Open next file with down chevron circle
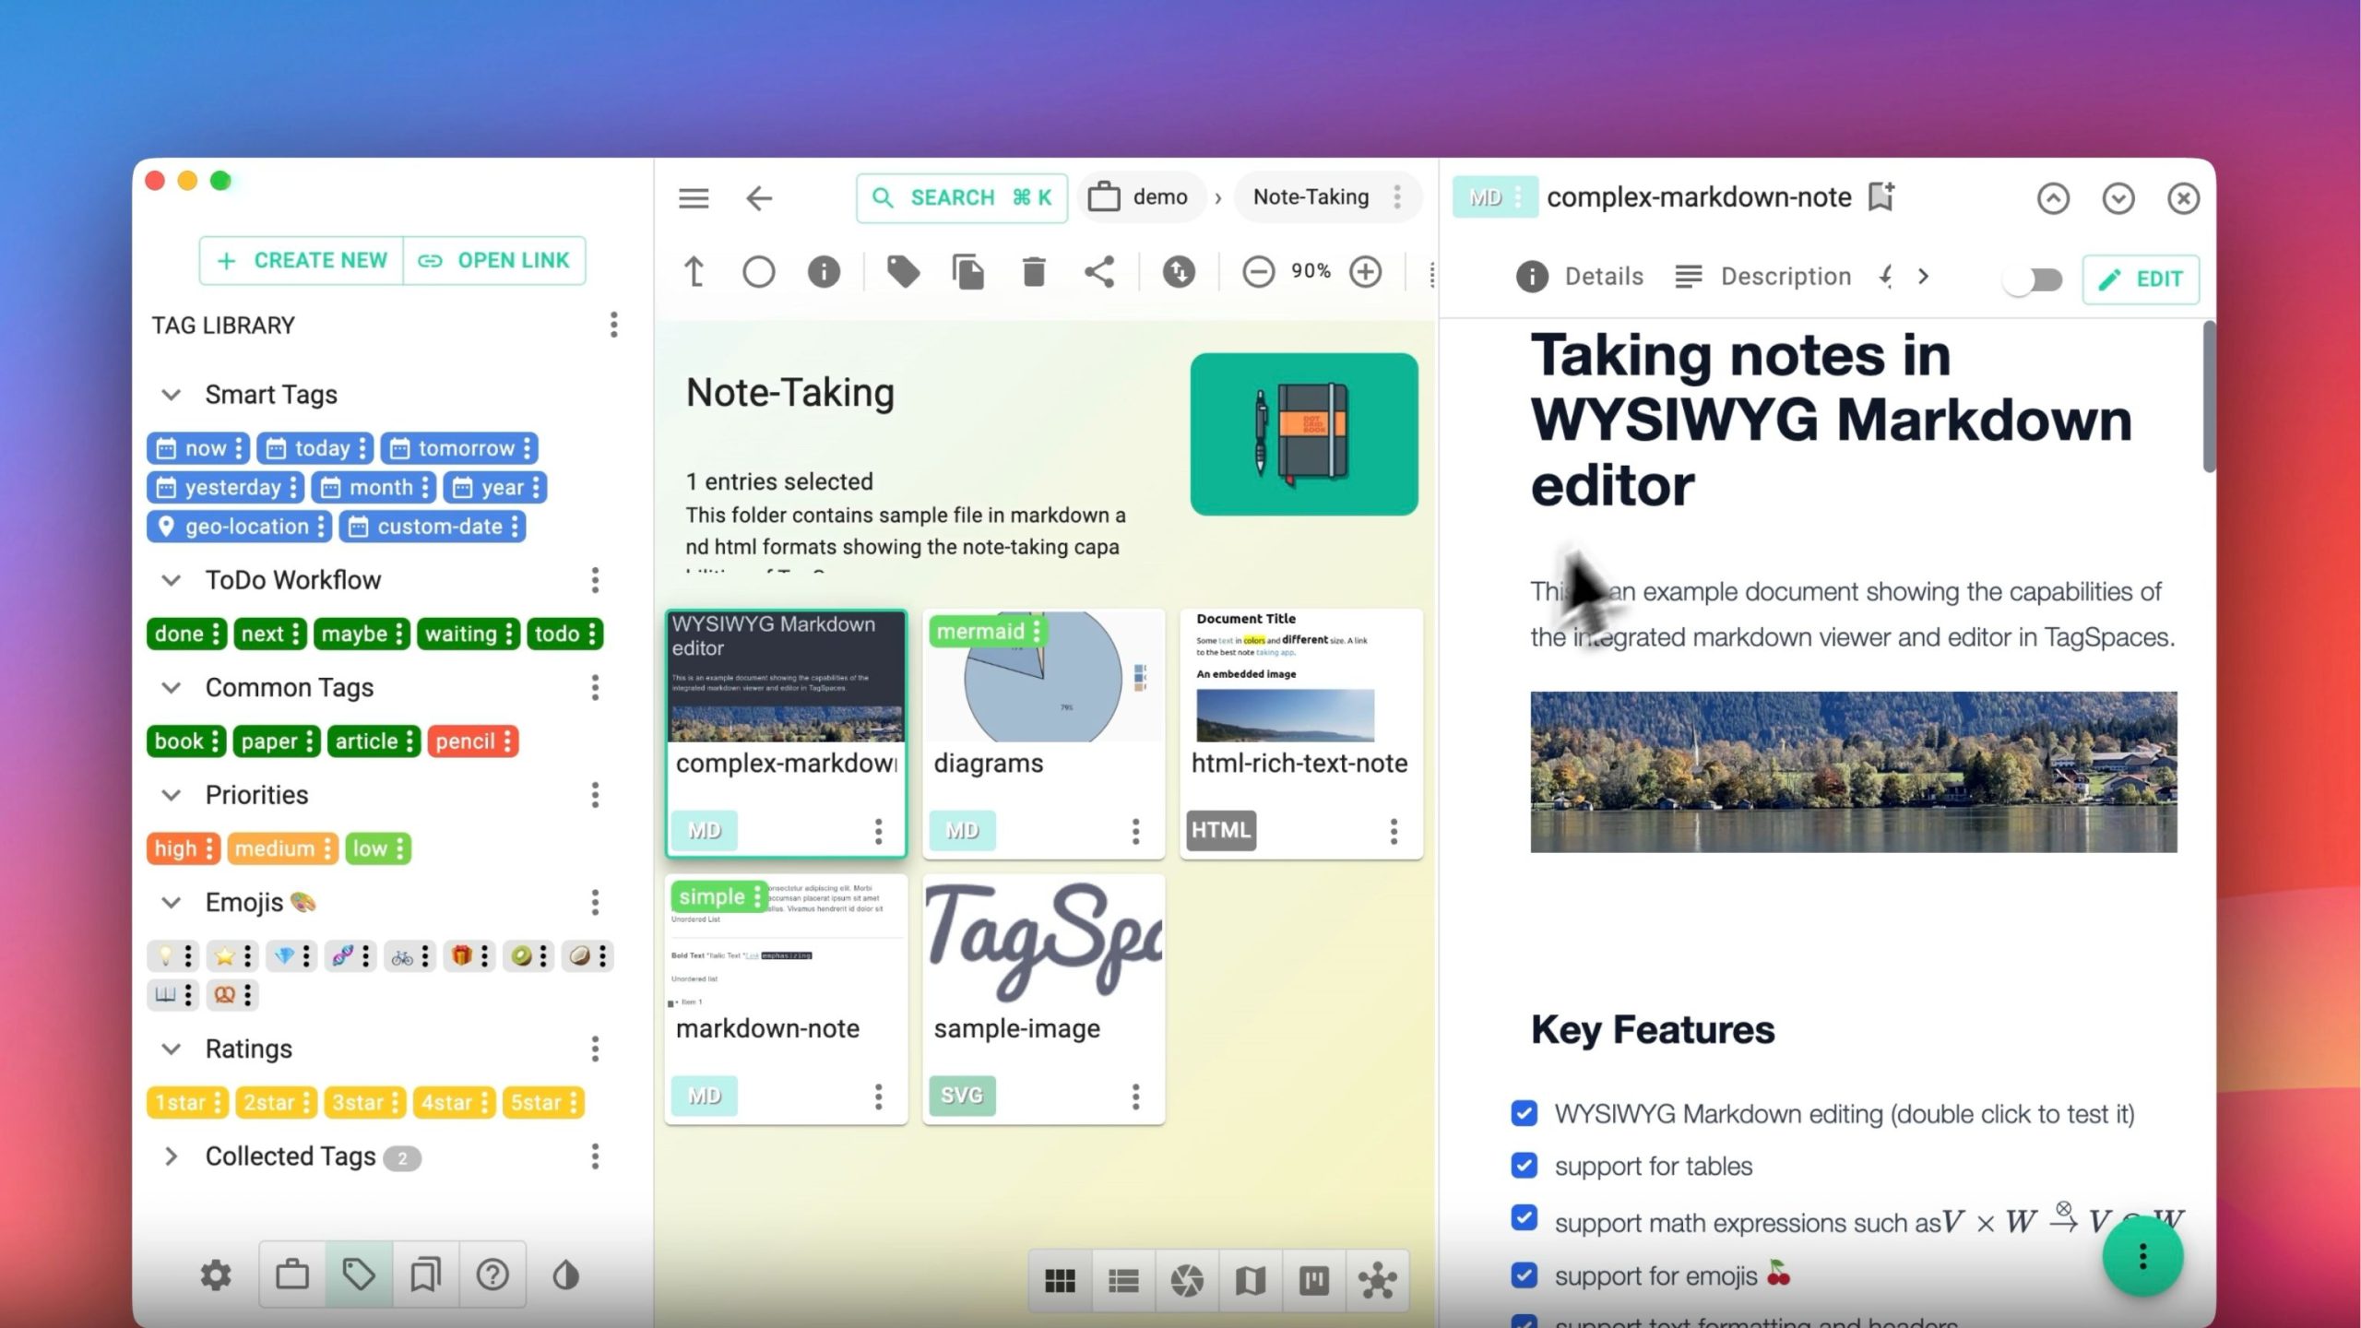The width and height of the screenshot is (2361, 1328). coord(2118,198)
